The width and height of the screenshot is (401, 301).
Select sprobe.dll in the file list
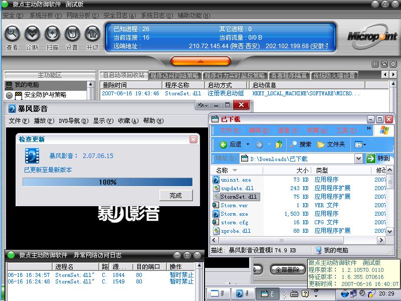tap(236, 231)
